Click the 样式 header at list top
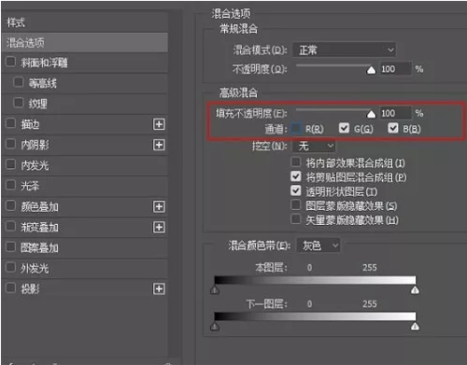This screenshot has height=365, width=467. (16, 22)
